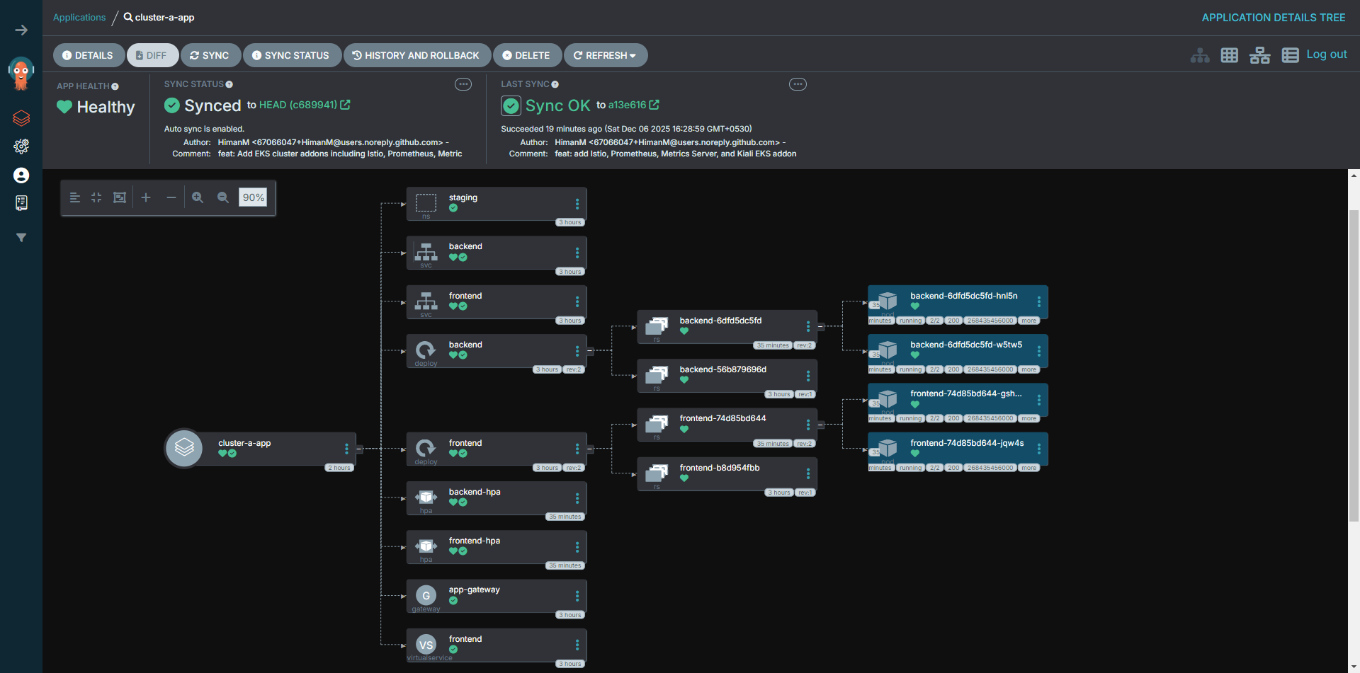
Task: Click the HISTORY AND ROLLBACK button
Action: pyautogui.click(x=416, y=55)
